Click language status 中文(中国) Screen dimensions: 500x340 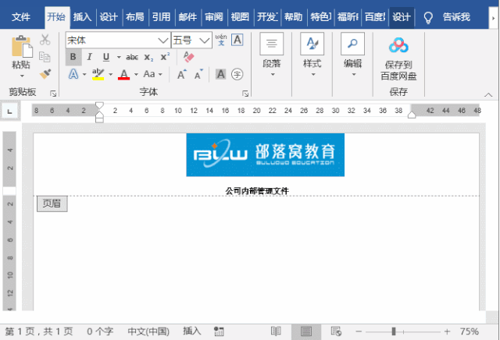(x=148, y=331)
